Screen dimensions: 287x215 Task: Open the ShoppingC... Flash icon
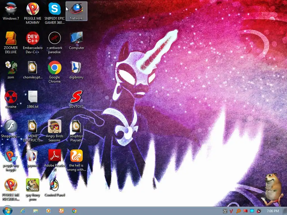click(x=11, y=129)
